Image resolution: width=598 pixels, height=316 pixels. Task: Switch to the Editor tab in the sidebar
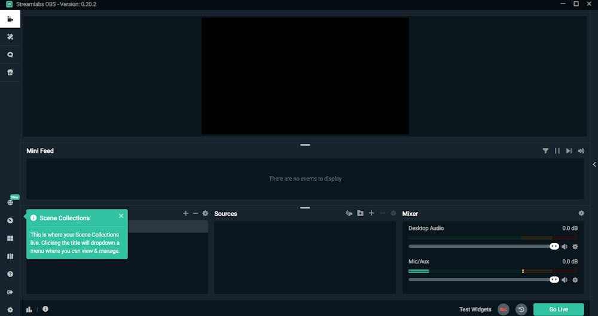point(10,19)
